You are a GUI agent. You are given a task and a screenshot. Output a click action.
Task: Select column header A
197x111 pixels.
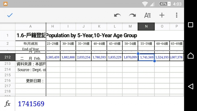pos(31,26)
